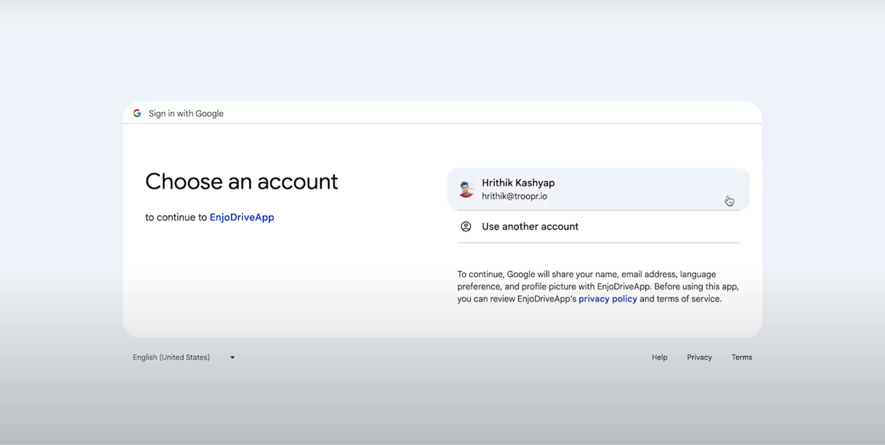Click the Google logo icon
Viewport: 885px width, 445px height.
tap(137, 113)
